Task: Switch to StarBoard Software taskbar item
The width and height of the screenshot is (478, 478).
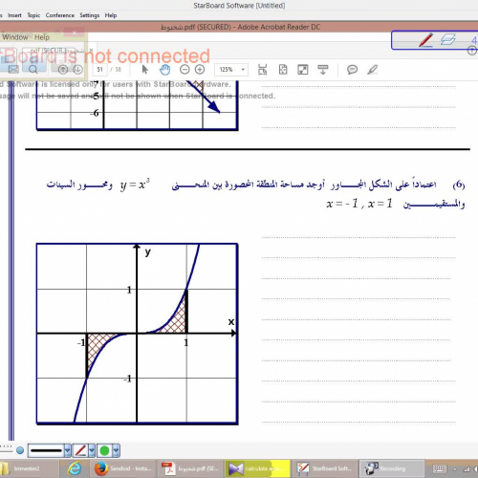Action: pos(324,468)
